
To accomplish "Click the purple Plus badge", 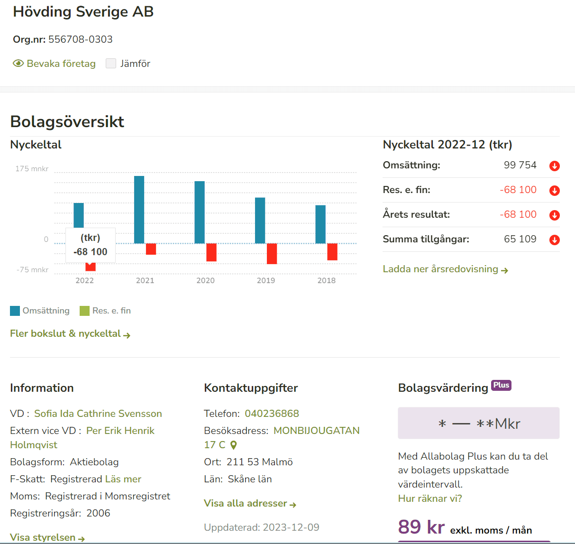I will (501, 385).
